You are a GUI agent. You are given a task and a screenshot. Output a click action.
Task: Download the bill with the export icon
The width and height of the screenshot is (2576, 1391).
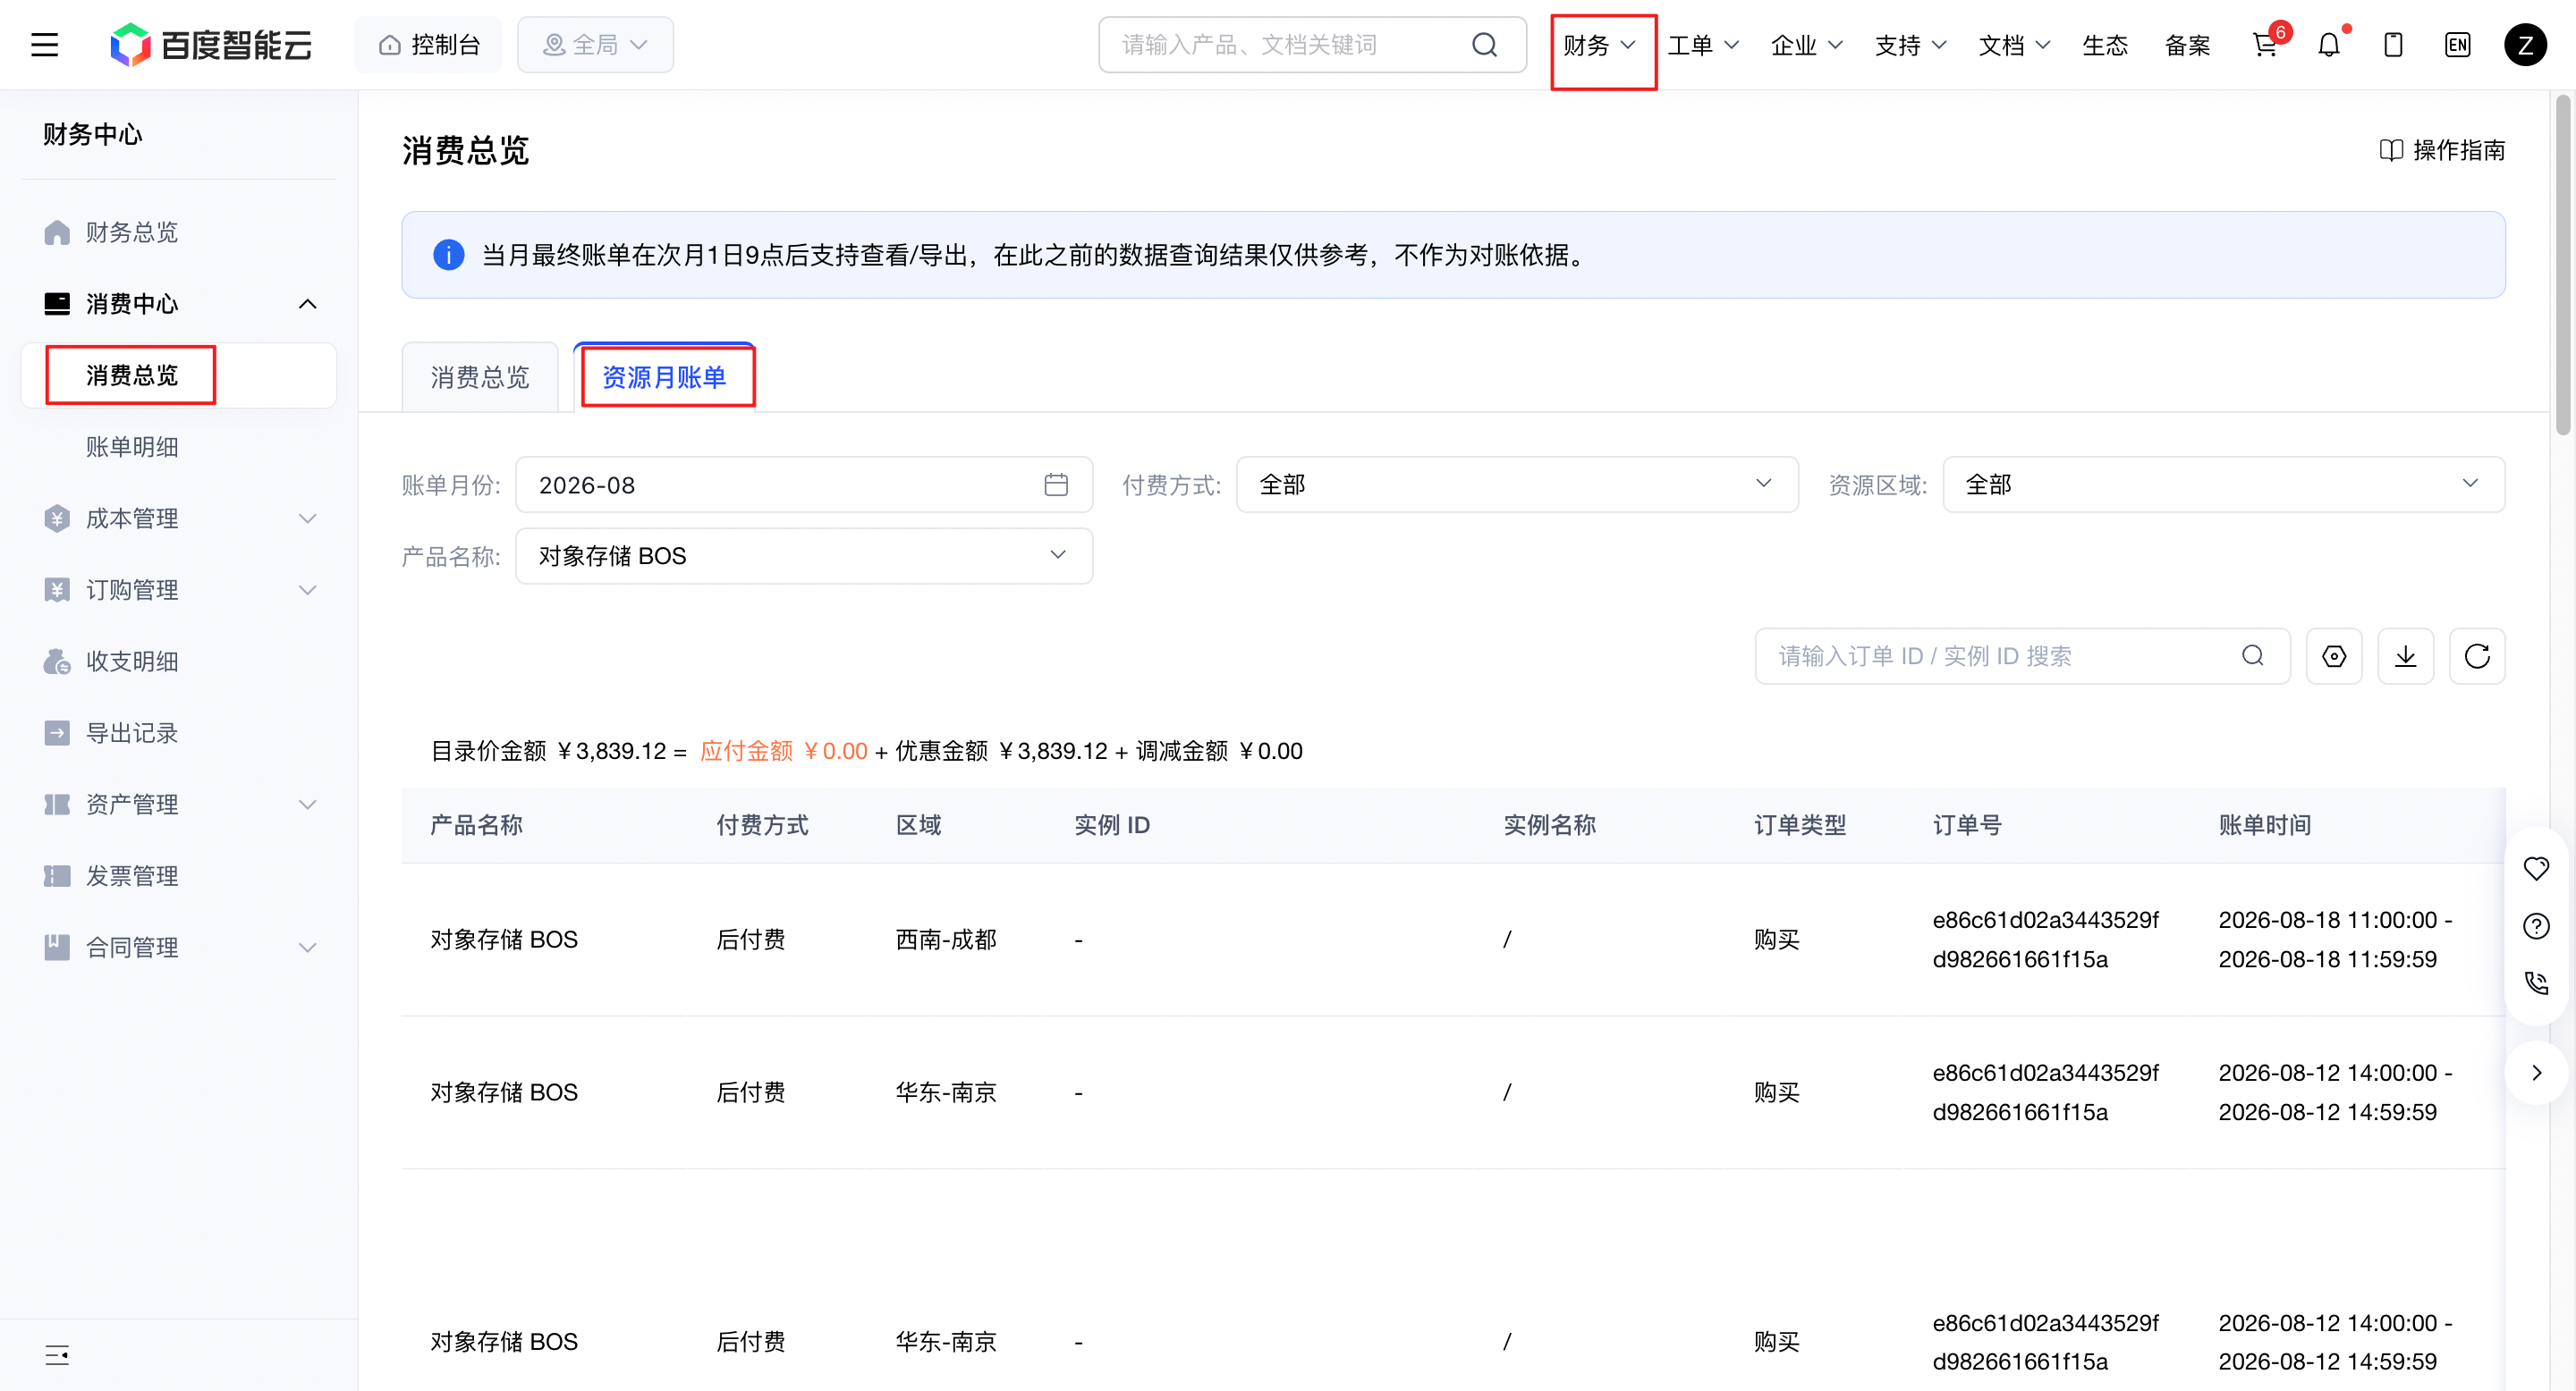coord(2405,655)
